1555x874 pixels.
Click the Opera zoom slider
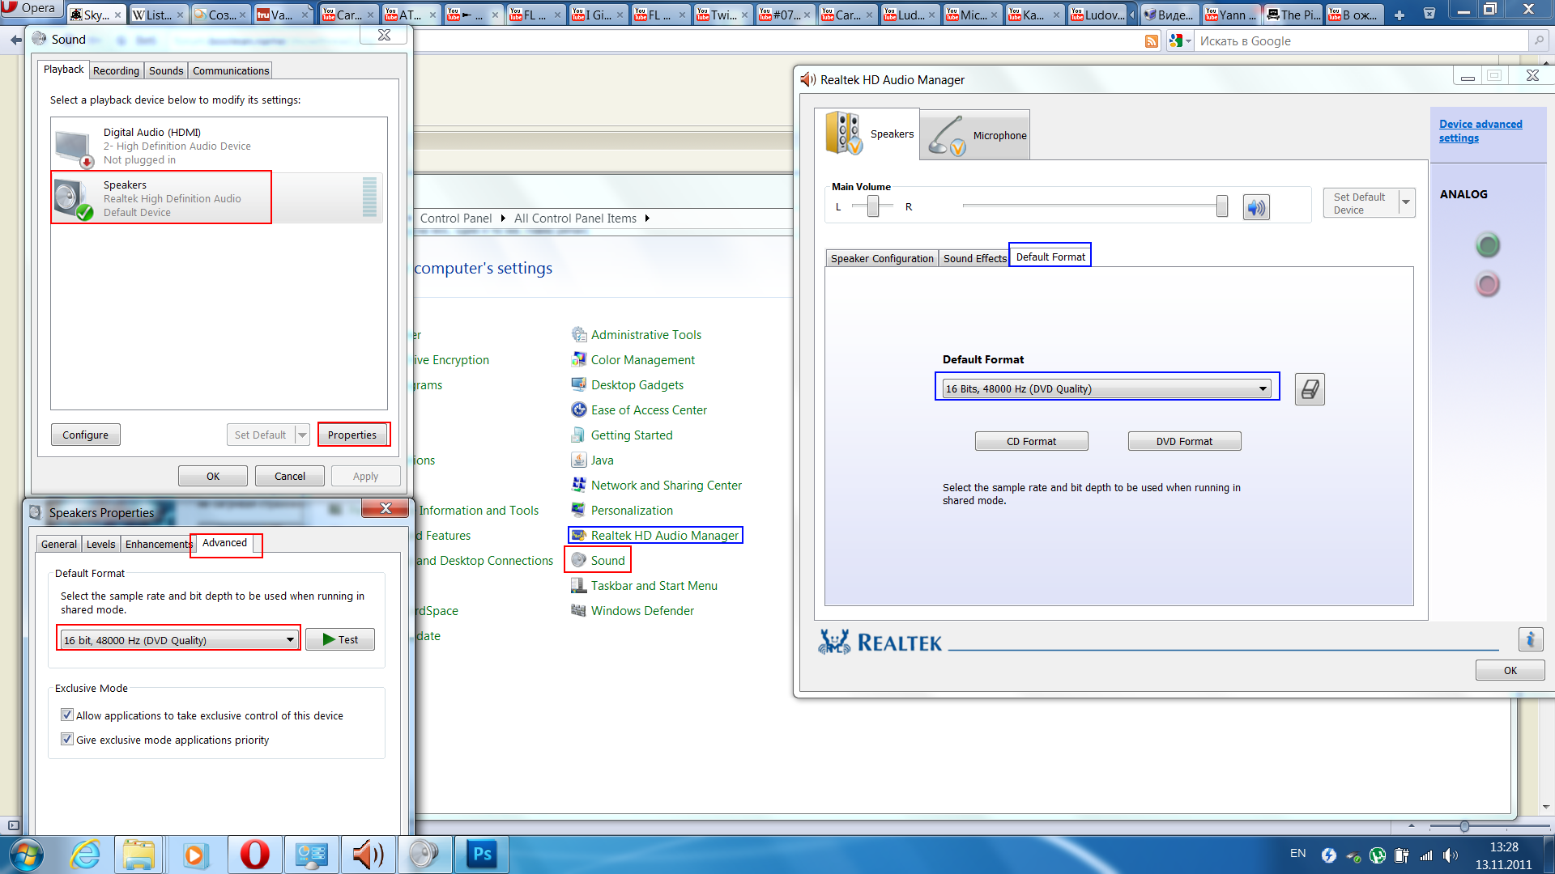pyautogui.click(x=1464, y=826)
